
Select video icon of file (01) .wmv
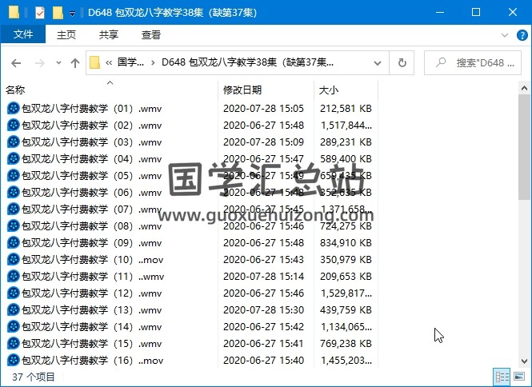(13, 108)
